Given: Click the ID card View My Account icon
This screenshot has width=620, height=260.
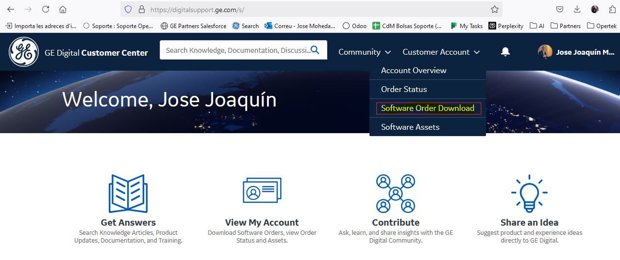Looking at the screenshot, I should click(x=262, y=190).
